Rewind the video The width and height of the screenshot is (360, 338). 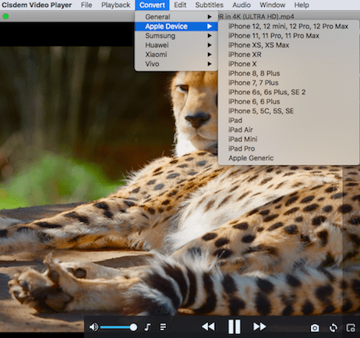(208, 326)
